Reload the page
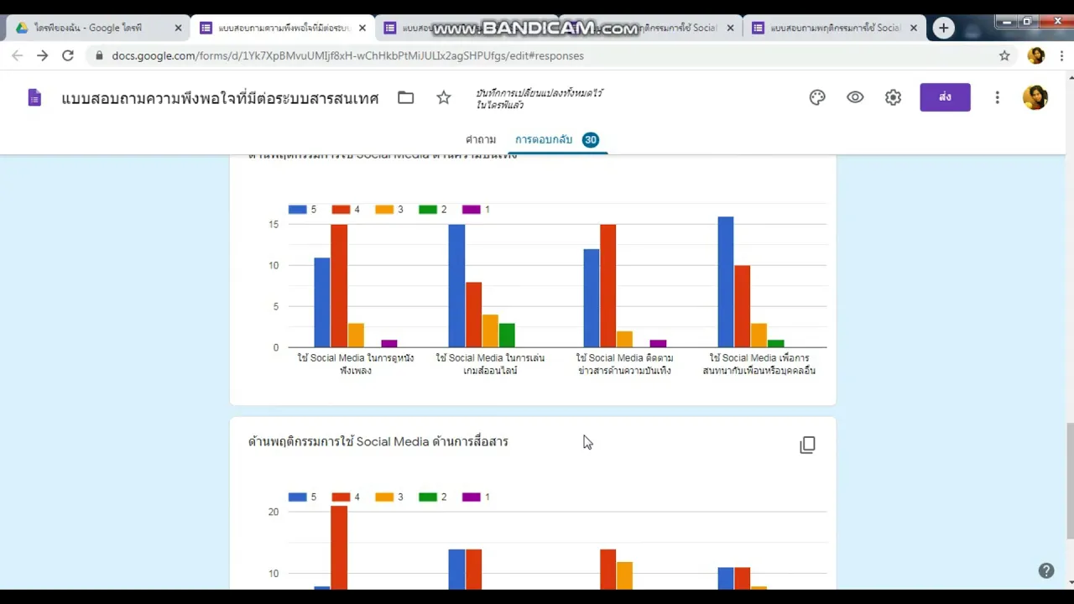Viewport: 1074px width, 604px height. click(x=68, y=55)
